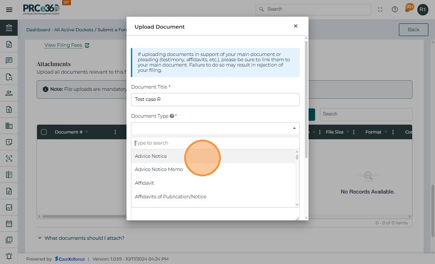Click the Back button
435x264 pixels.
click(413, 30)
